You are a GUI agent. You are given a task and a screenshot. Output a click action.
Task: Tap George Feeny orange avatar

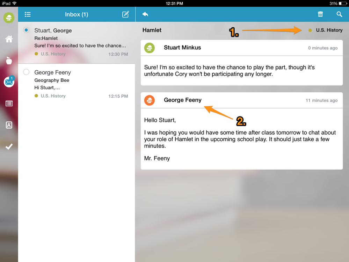click(x=150, y=100)
